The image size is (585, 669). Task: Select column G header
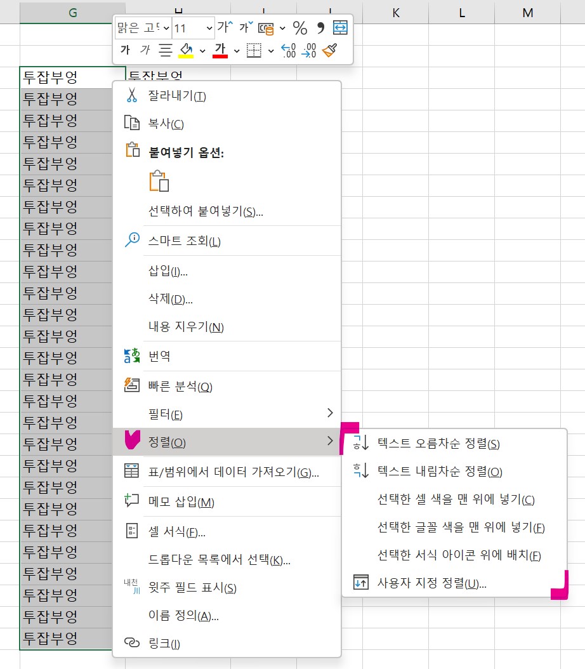(x=72, y=13)
